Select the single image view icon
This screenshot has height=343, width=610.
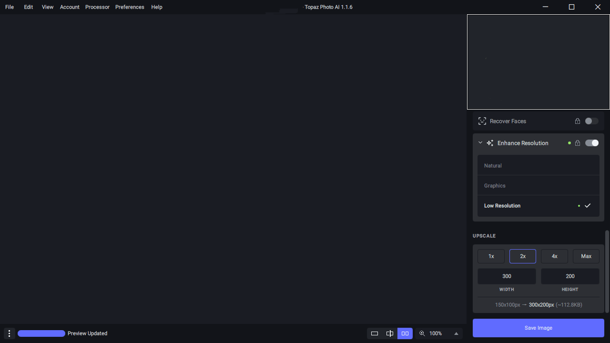(x=375, y=333)
